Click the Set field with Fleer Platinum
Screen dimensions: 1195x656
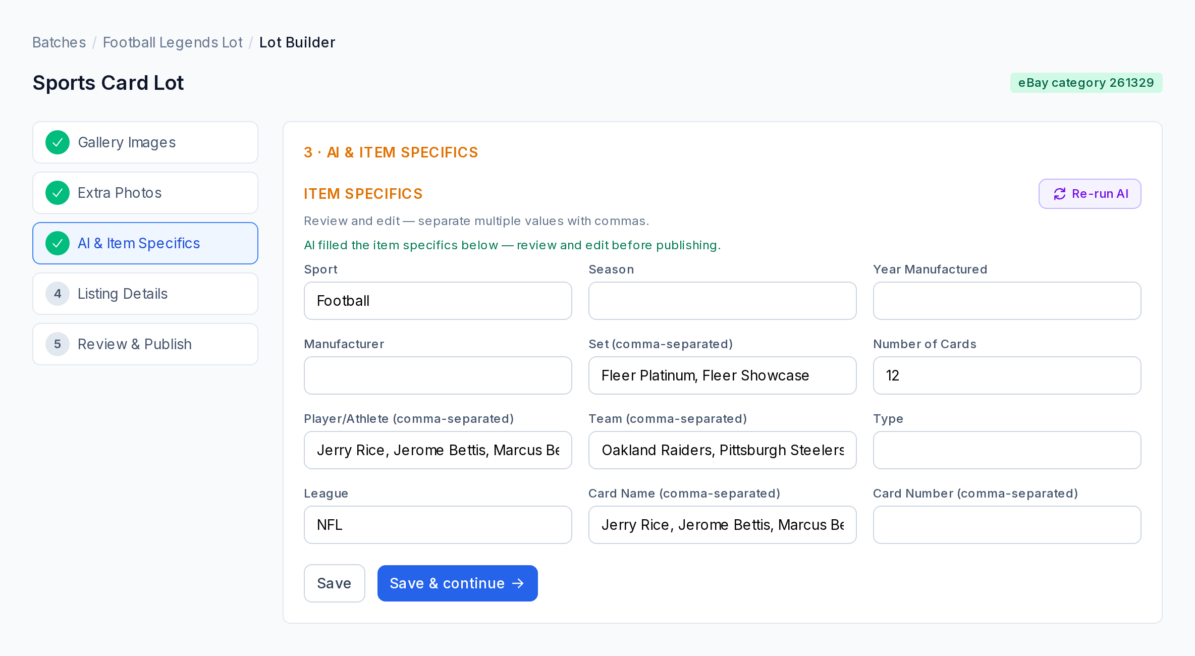coord(723,375)
